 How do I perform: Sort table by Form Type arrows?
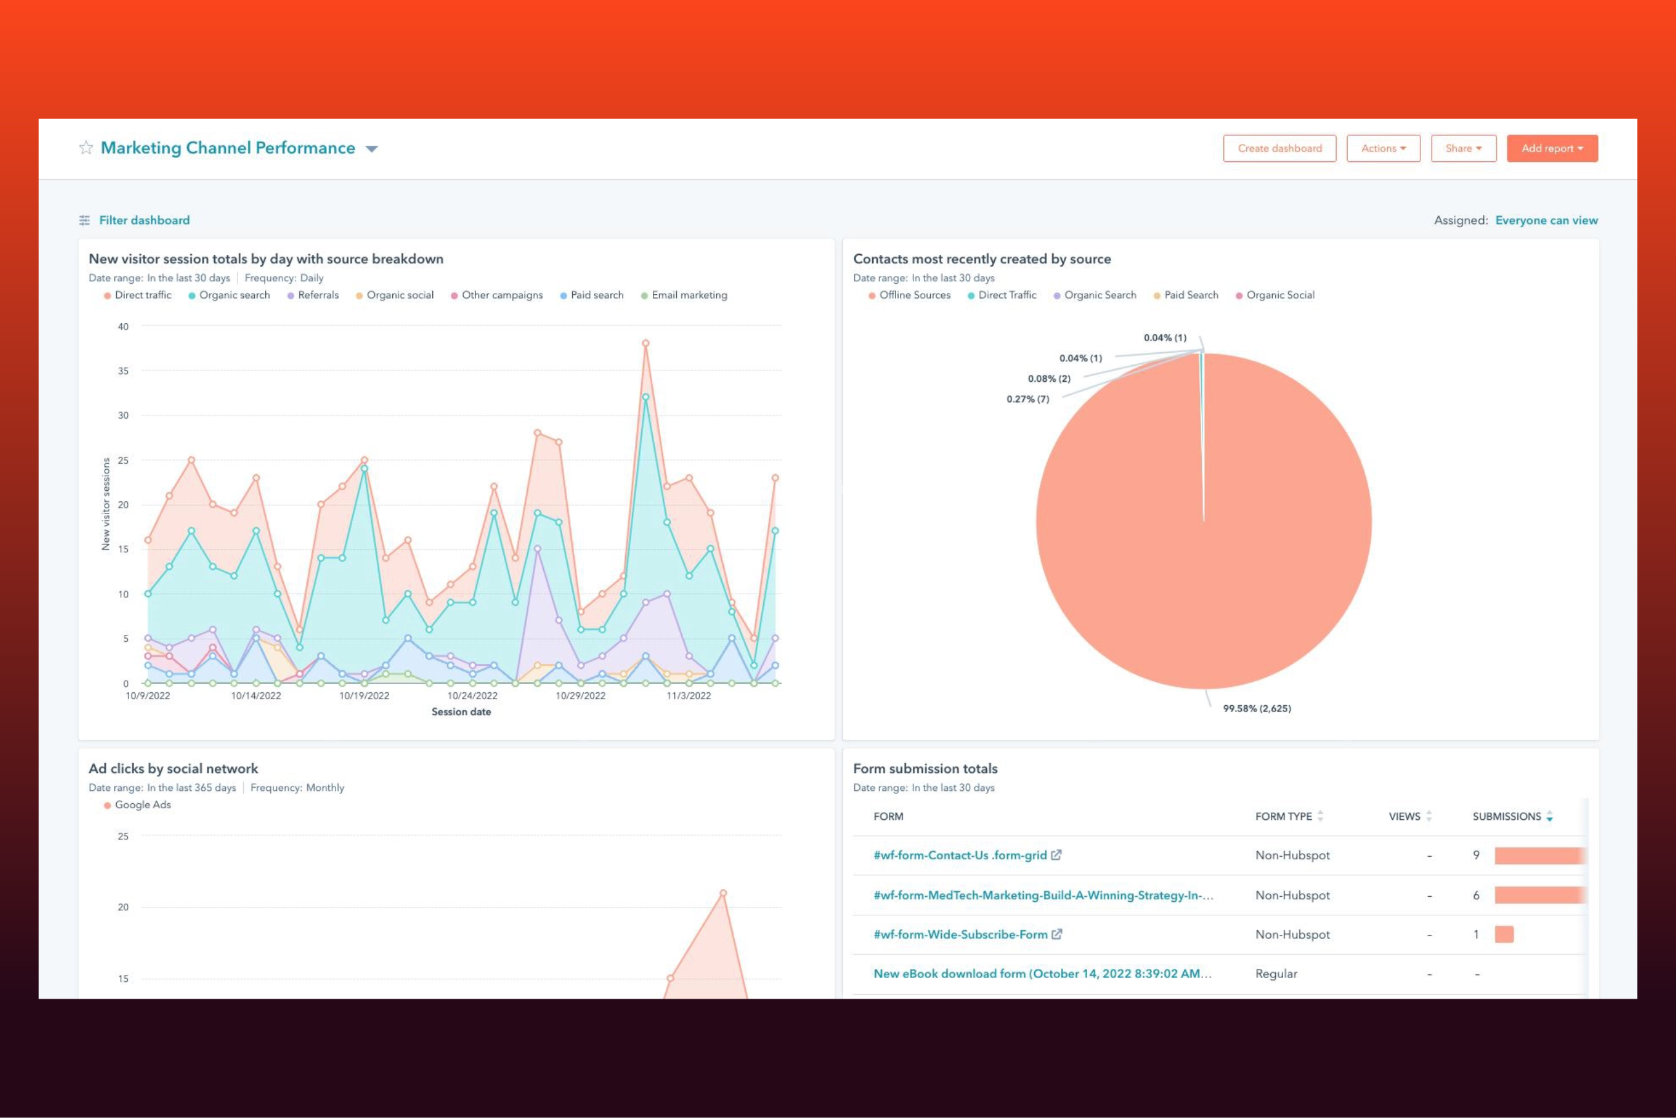pos(1321,816)
